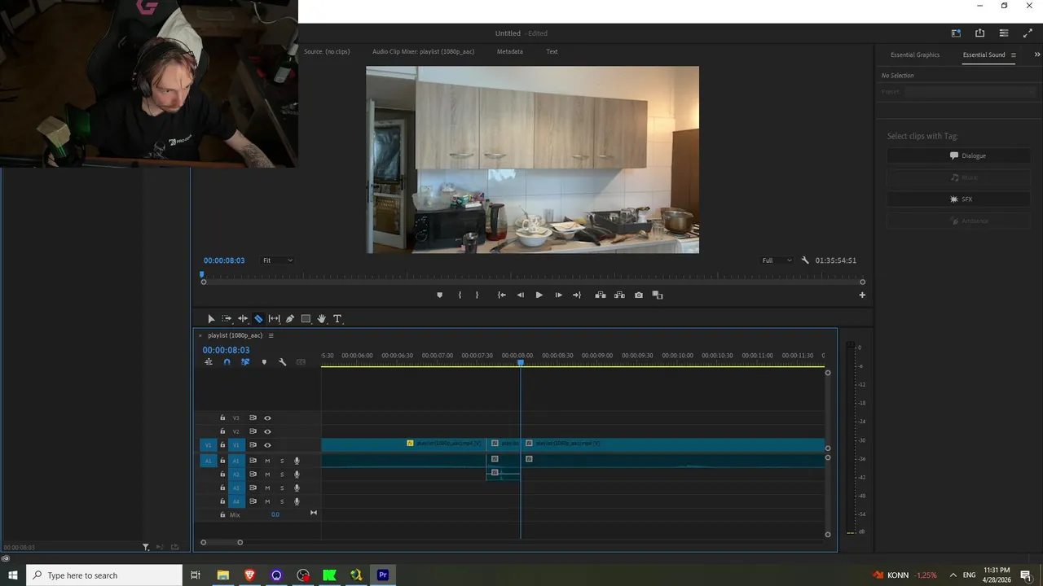
Task: Go to Out point
Action: [x=577, y=295]
